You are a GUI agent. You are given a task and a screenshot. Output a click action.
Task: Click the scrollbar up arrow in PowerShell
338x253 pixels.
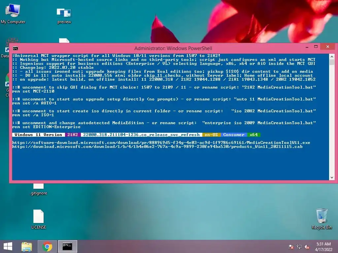332,56
